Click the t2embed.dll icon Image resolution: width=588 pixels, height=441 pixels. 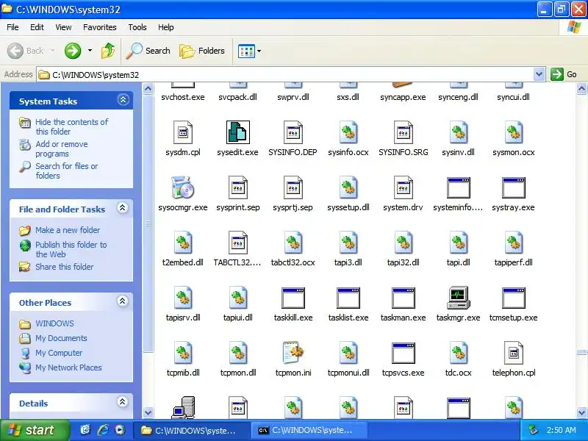(x=182, y=243)
